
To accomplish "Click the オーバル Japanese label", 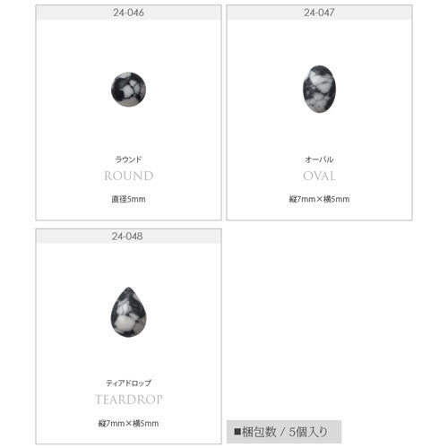I will click(319, 159).
